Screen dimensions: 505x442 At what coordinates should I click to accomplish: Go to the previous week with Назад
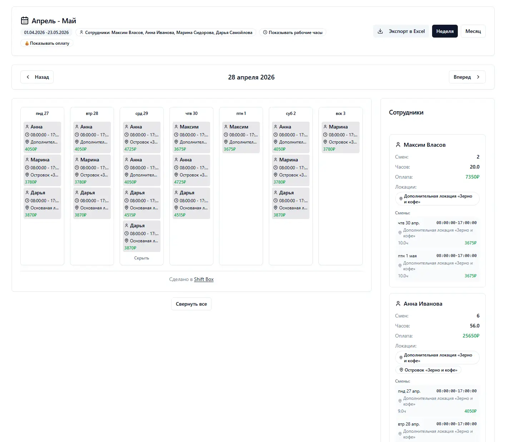pos(37,77)
